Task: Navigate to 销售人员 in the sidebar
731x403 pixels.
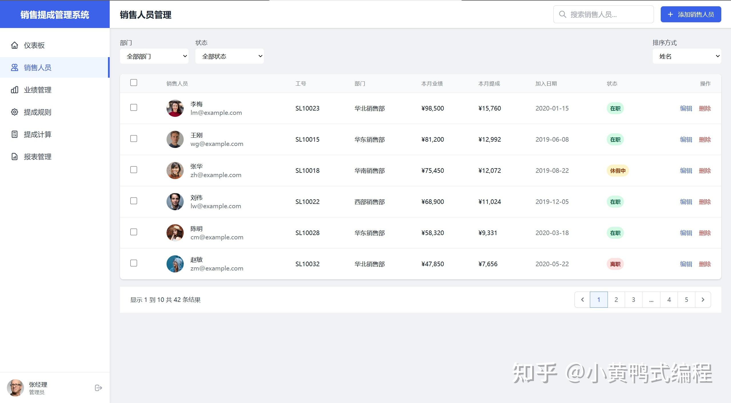Action: [x=38, y=68]
